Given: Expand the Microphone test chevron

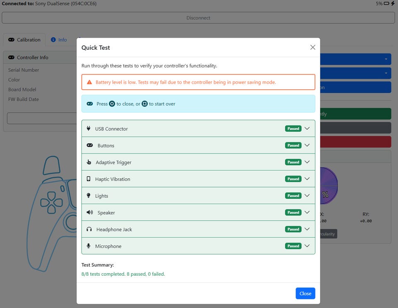Looking at the screenshot, I should pos(307,245).
